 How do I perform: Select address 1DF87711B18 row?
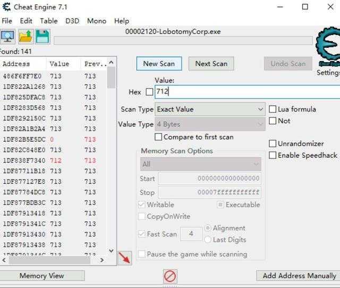(x=53, y=171)
